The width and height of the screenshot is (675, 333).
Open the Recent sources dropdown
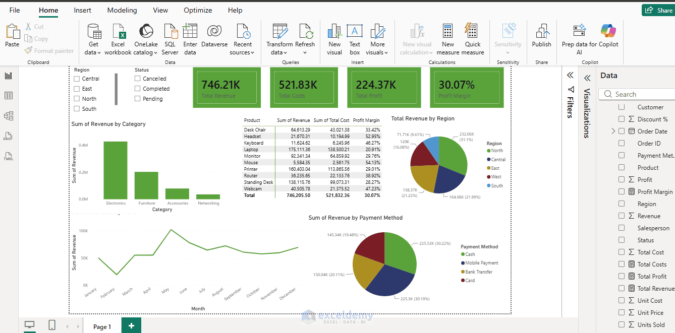[x=242, y=52]
